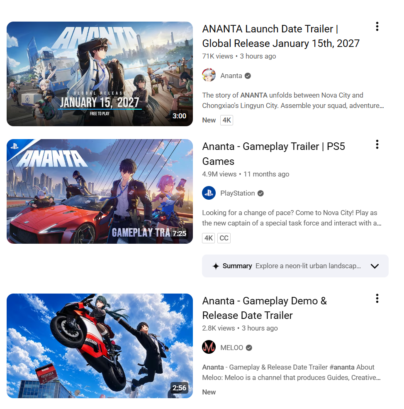
Task: Click the Ananta channel avatar
Action: [x=209, y=75]
